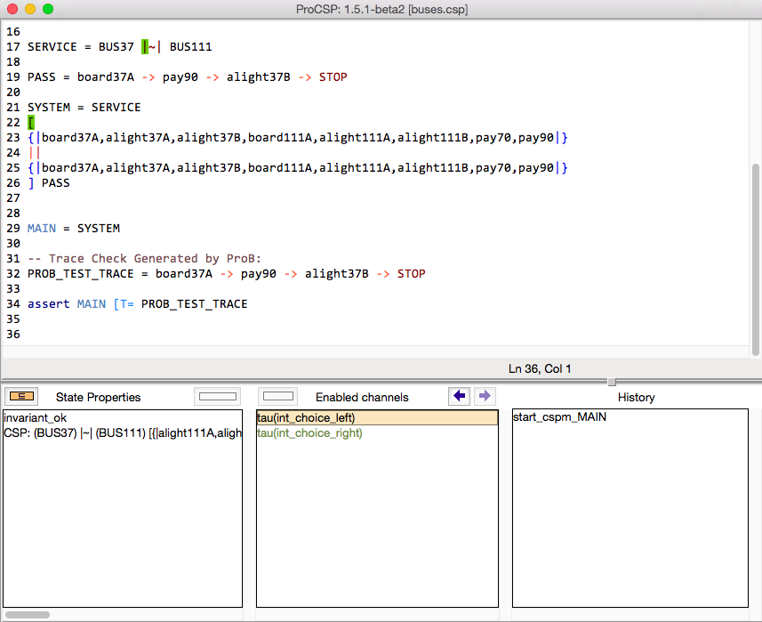Click the editor's vertical scrollbar thumb
Viewport: 762px width, 622px height.
pos(756,258)
